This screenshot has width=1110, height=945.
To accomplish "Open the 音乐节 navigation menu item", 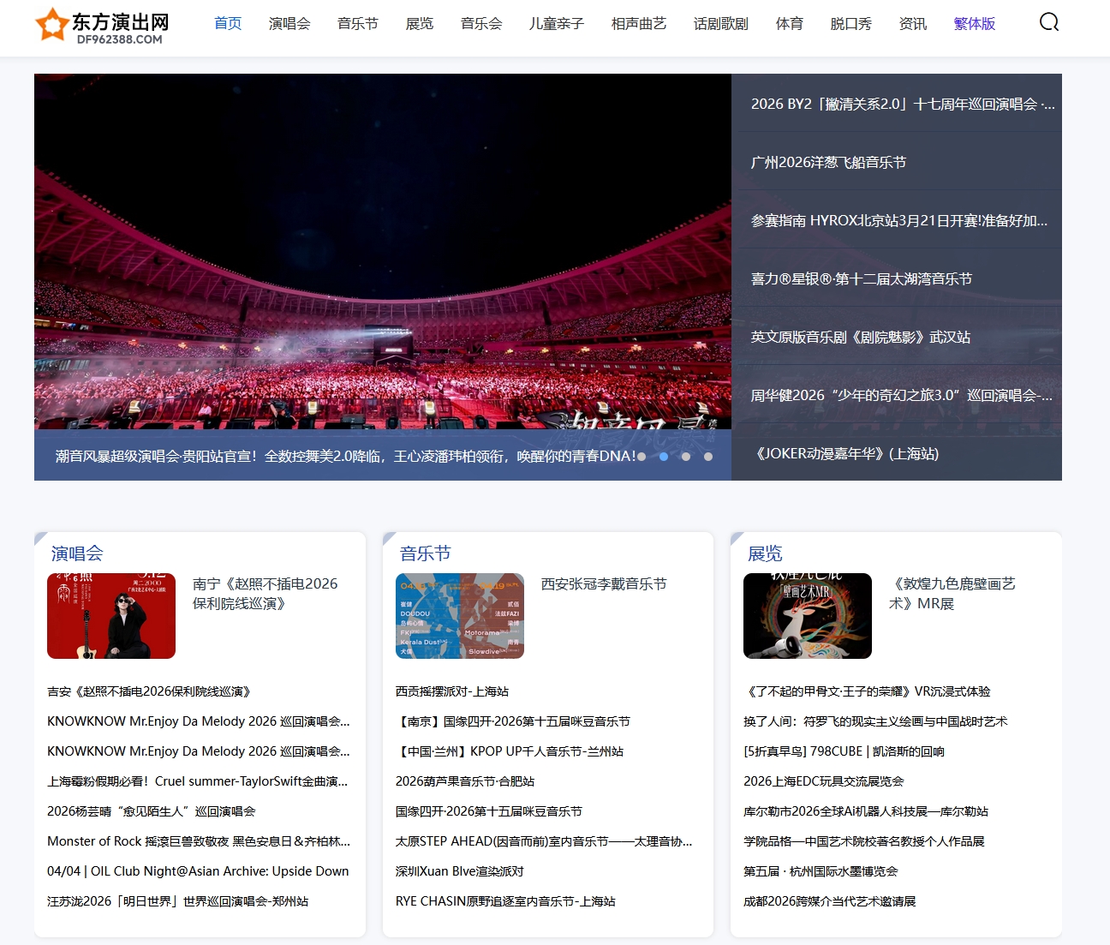I will click(358, 24).
